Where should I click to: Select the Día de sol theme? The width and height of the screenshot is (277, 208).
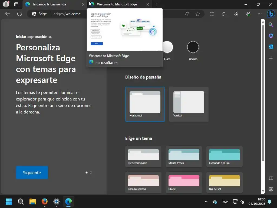[x=225, y=183]
